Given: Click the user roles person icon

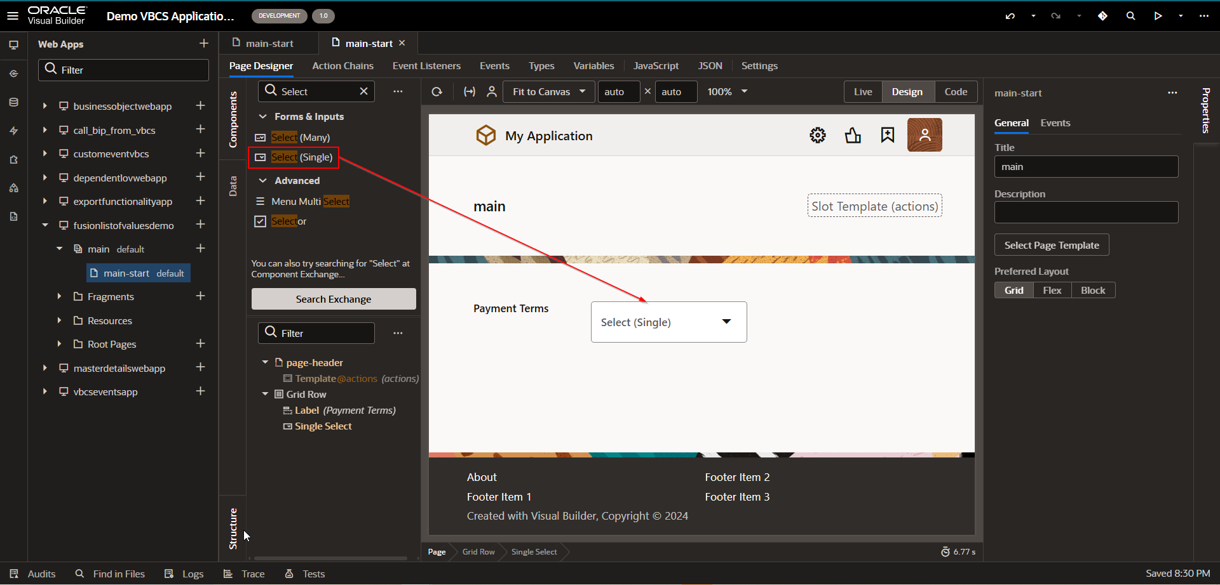Looking at the screenshot, I should pyautogui.click(x=492, y=92).
